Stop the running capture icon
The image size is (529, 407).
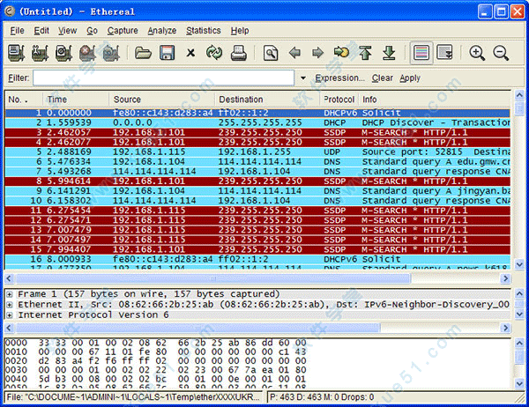click(x=87, y=53)
